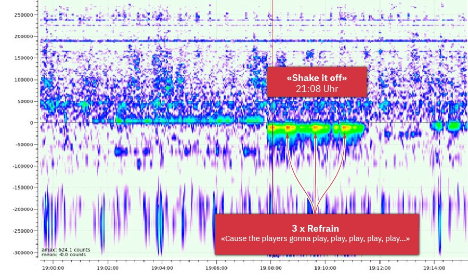Select the 0 label on the vertical axis

click(32, 123)
